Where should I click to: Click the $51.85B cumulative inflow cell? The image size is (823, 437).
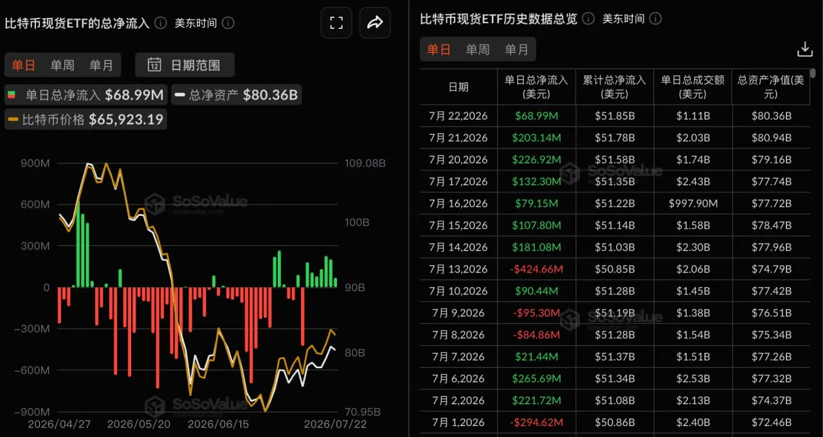point(615,116)
